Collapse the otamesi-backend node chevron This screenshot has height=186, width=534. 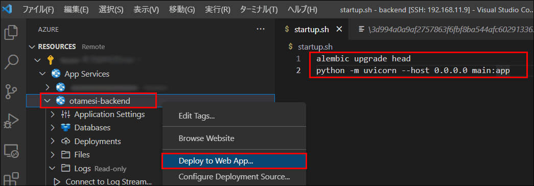48,101
